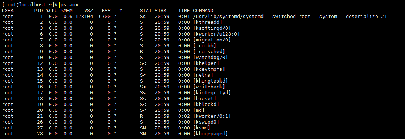The width and height of the screenshot is (405, 139).
Task: Click the COMMAND column header
Action: point(203,11)
